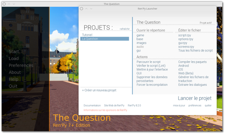Image resolution: width=225 pixels, height=134 pixels.
Task: Open Tous les fichiers de script
Action: click(195, 50)
